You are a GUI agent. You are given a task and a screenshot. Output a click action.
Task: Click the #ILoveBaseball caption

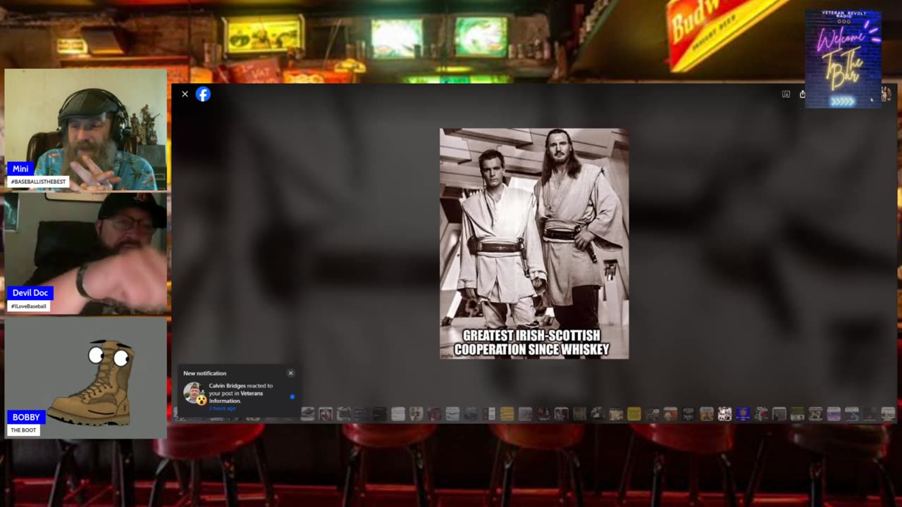pyautogui.click(x=28, y=306)
